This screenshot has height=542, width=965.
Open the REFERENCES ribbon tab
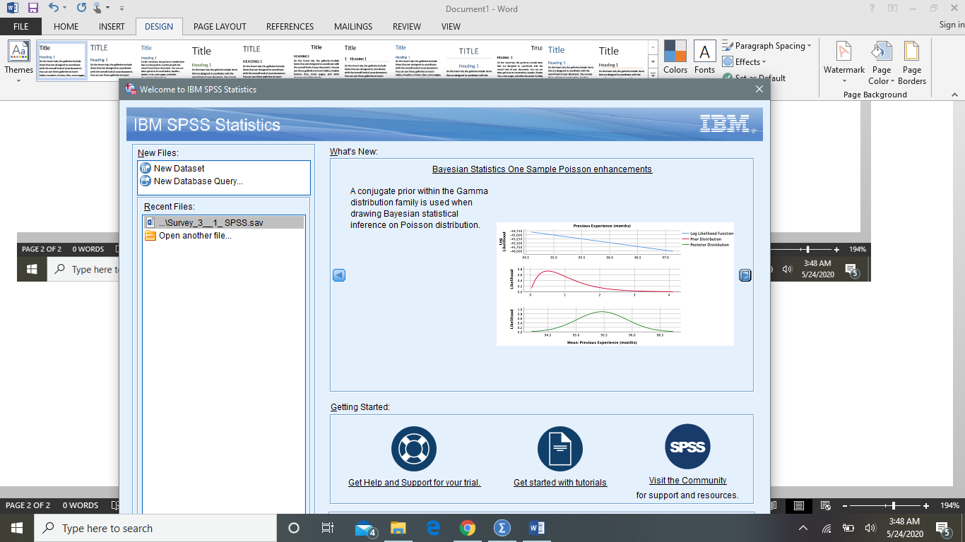tap(290, 26)
